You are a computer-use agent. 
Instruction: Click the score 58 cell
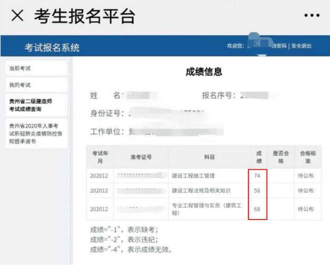(257, 191)
